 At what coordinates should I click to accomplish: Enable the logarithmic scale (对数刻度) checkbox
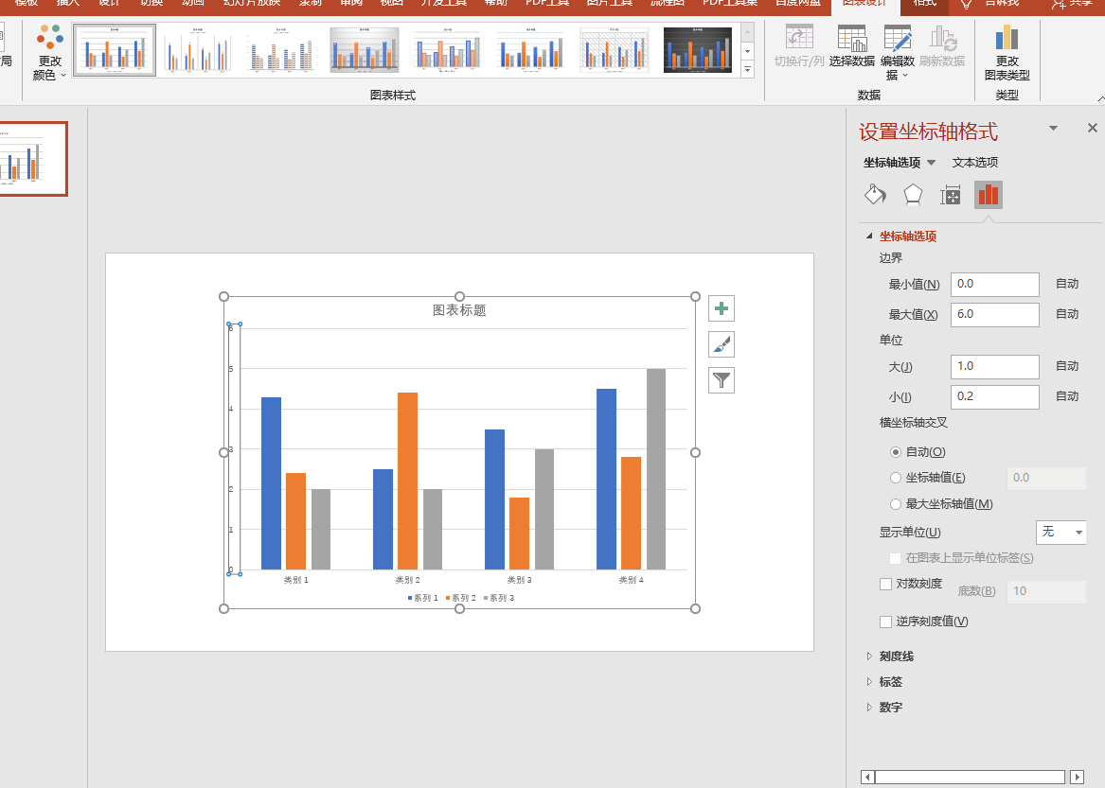886,584
